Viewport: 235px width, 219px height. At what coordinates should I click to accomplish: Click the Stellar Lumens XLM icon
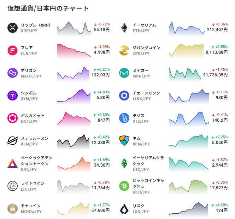pyautogui.click(x=12, y=141)
